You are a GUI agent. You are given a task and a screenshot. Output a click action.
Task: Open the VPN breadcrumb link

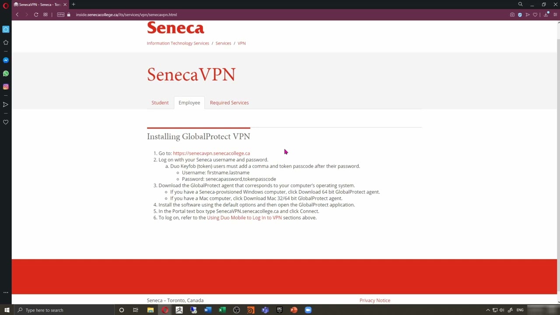coord(241,43)
